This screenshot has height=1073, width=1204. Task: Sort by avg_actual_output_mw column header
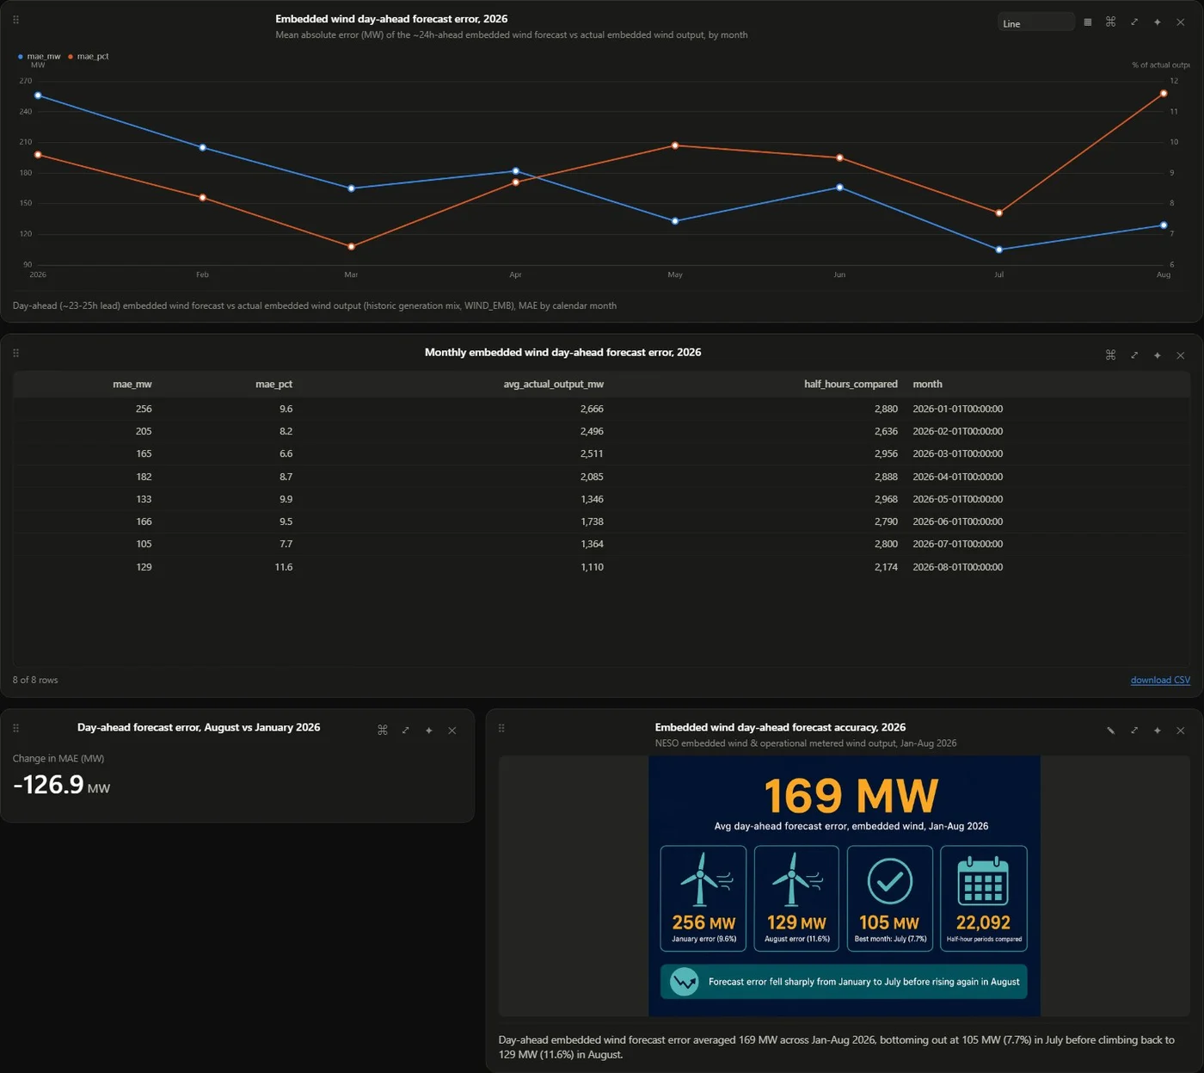(x=554, y=385)
